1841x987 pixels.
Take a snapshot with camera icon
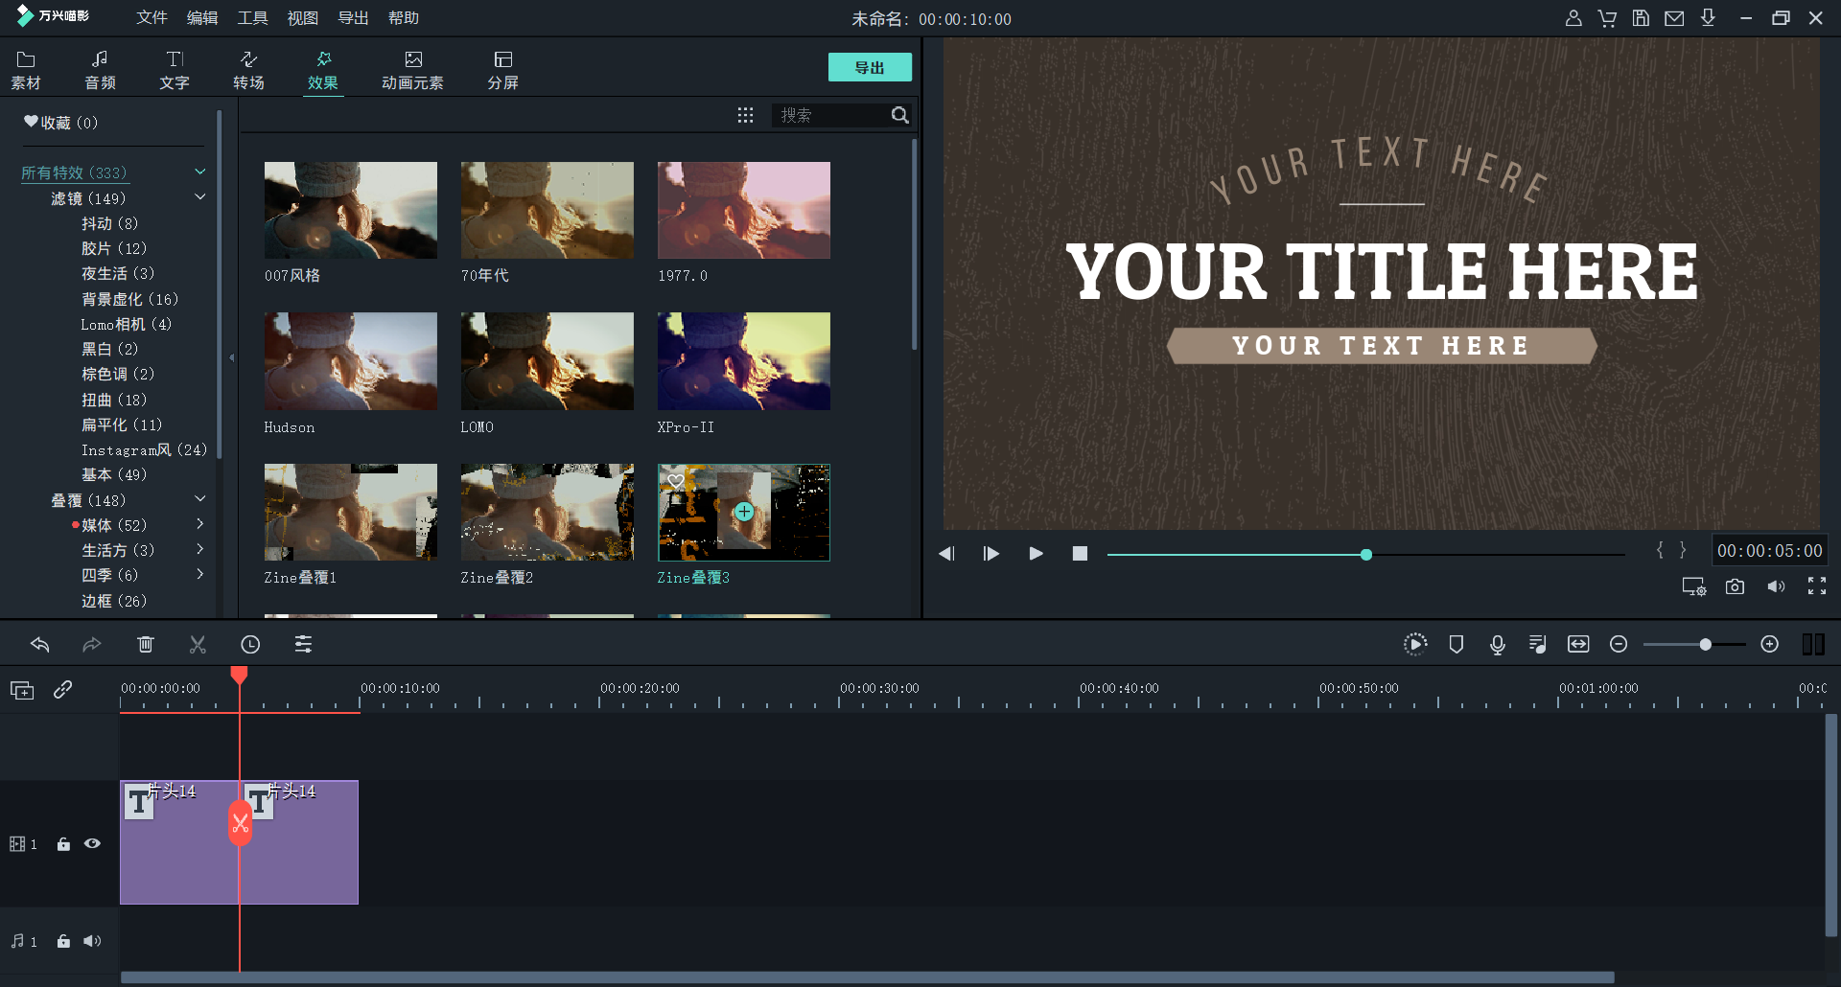1735,586
